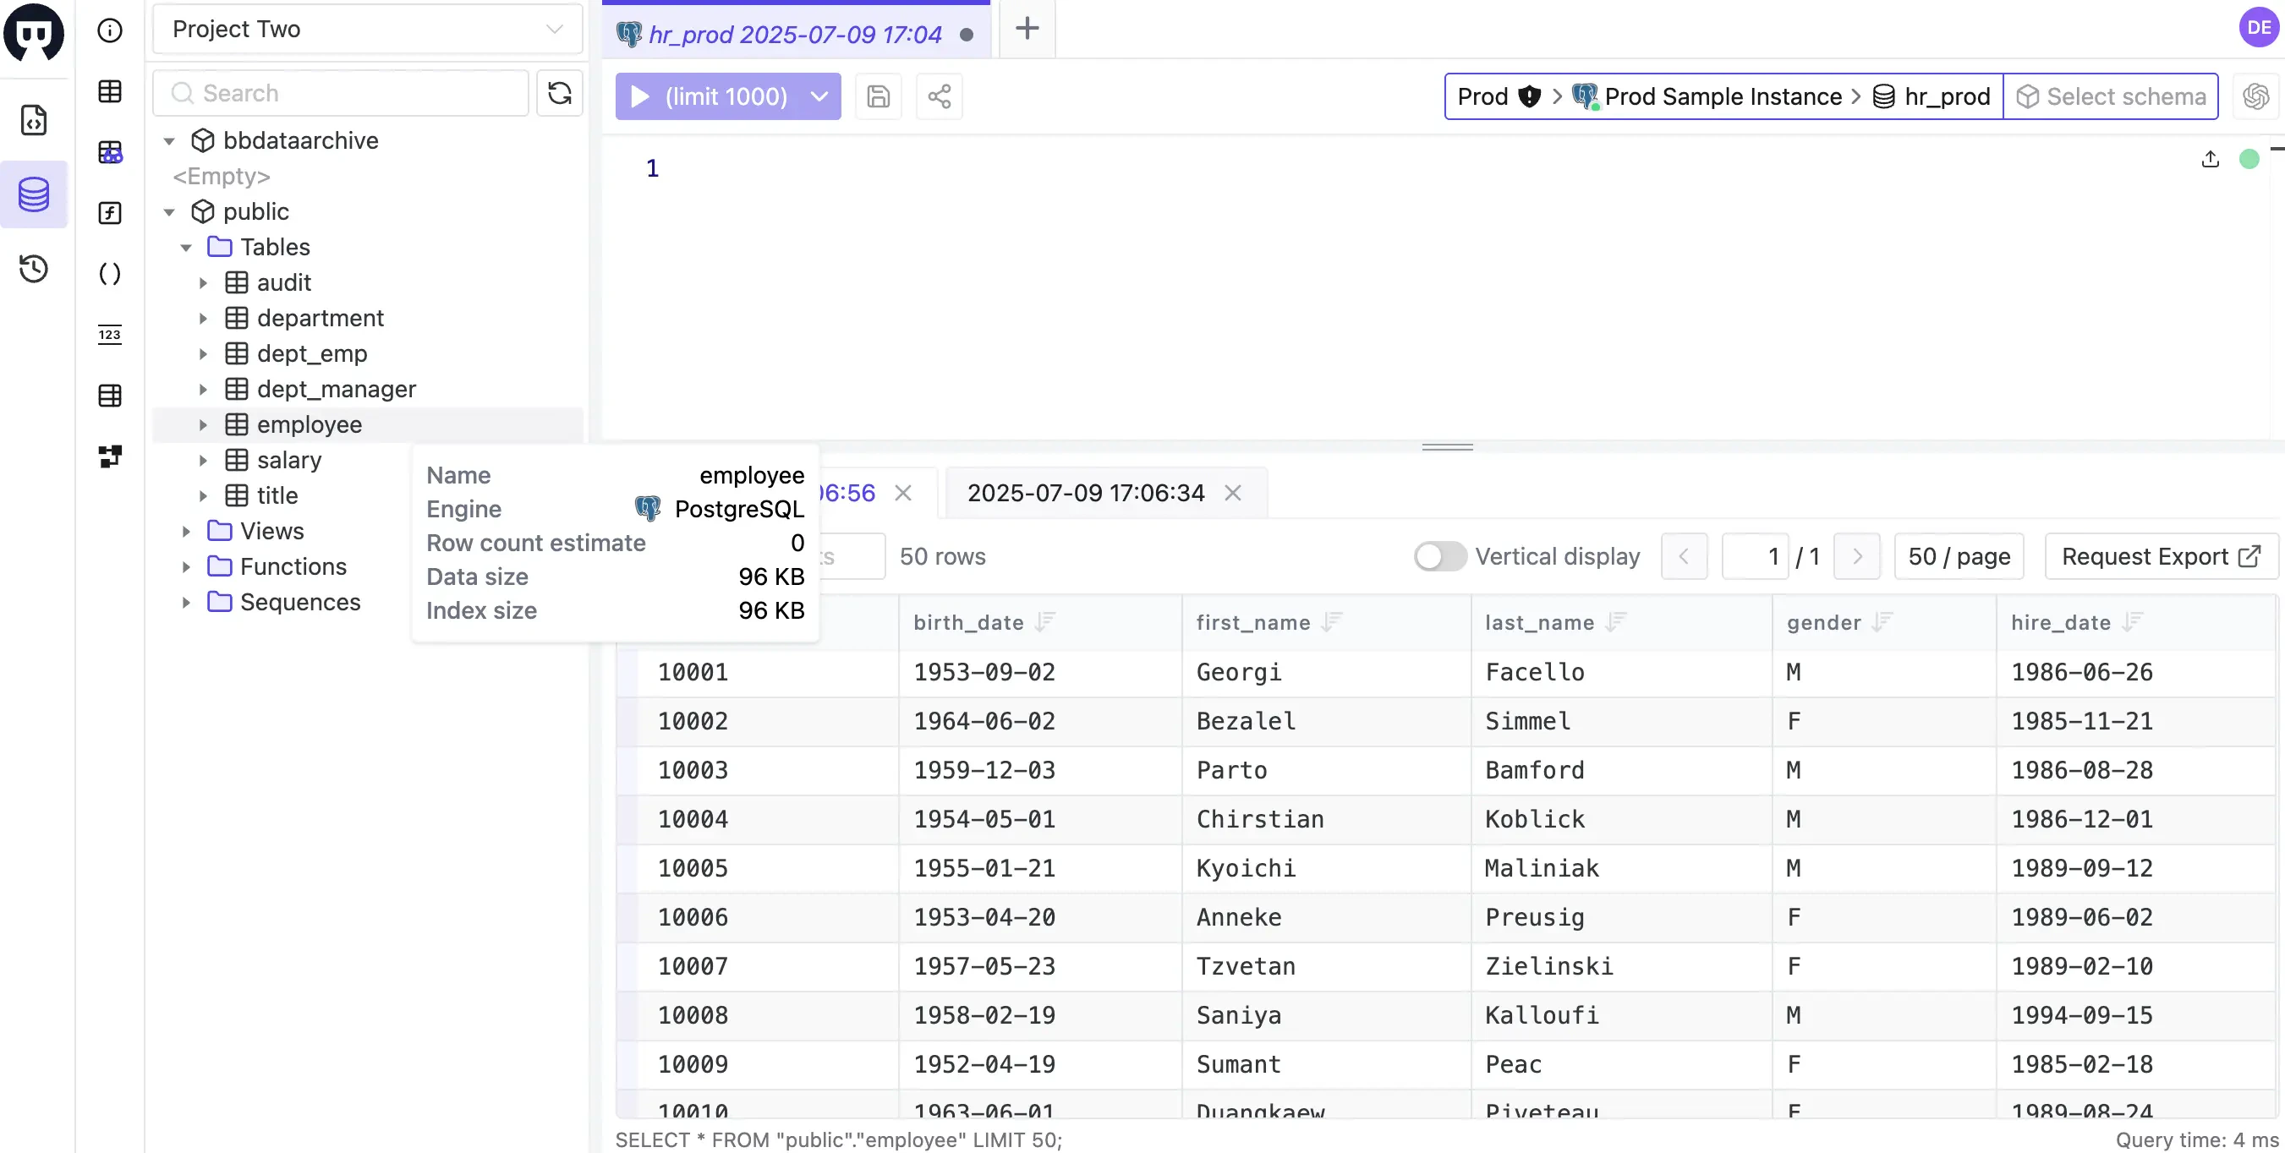Enable upload mode with the export arrow icon
The width and height of the screenshot is (2285, 1153).
click(x=2211, y=159)
